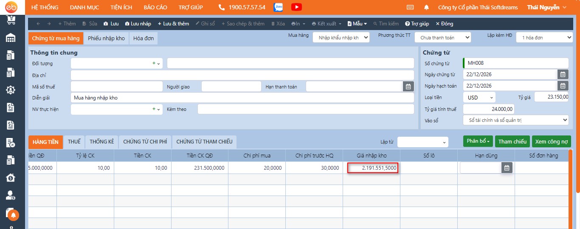Image resolution: width=580 pixels, height=229 pixels.
Task: Click the notification bell in header
Action: (426, 7)
